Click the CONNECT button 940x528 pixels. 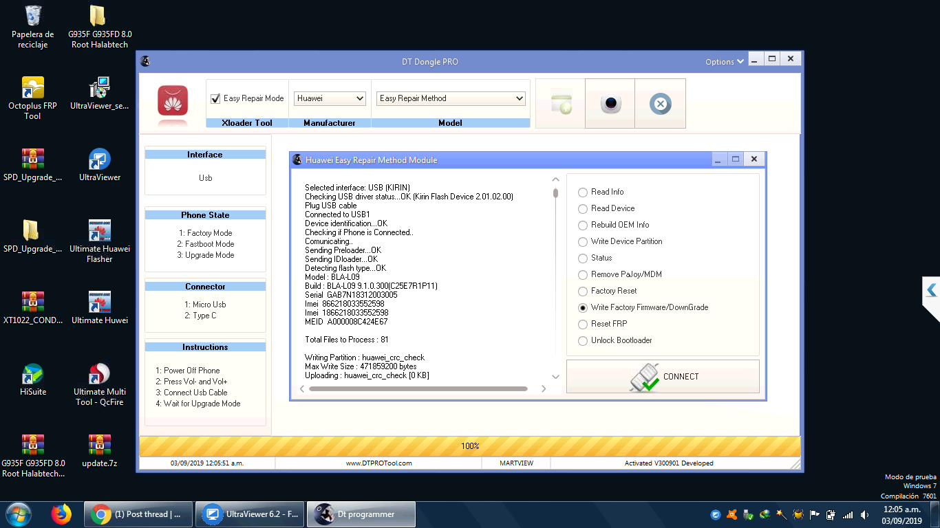click(x=663, y=377)
